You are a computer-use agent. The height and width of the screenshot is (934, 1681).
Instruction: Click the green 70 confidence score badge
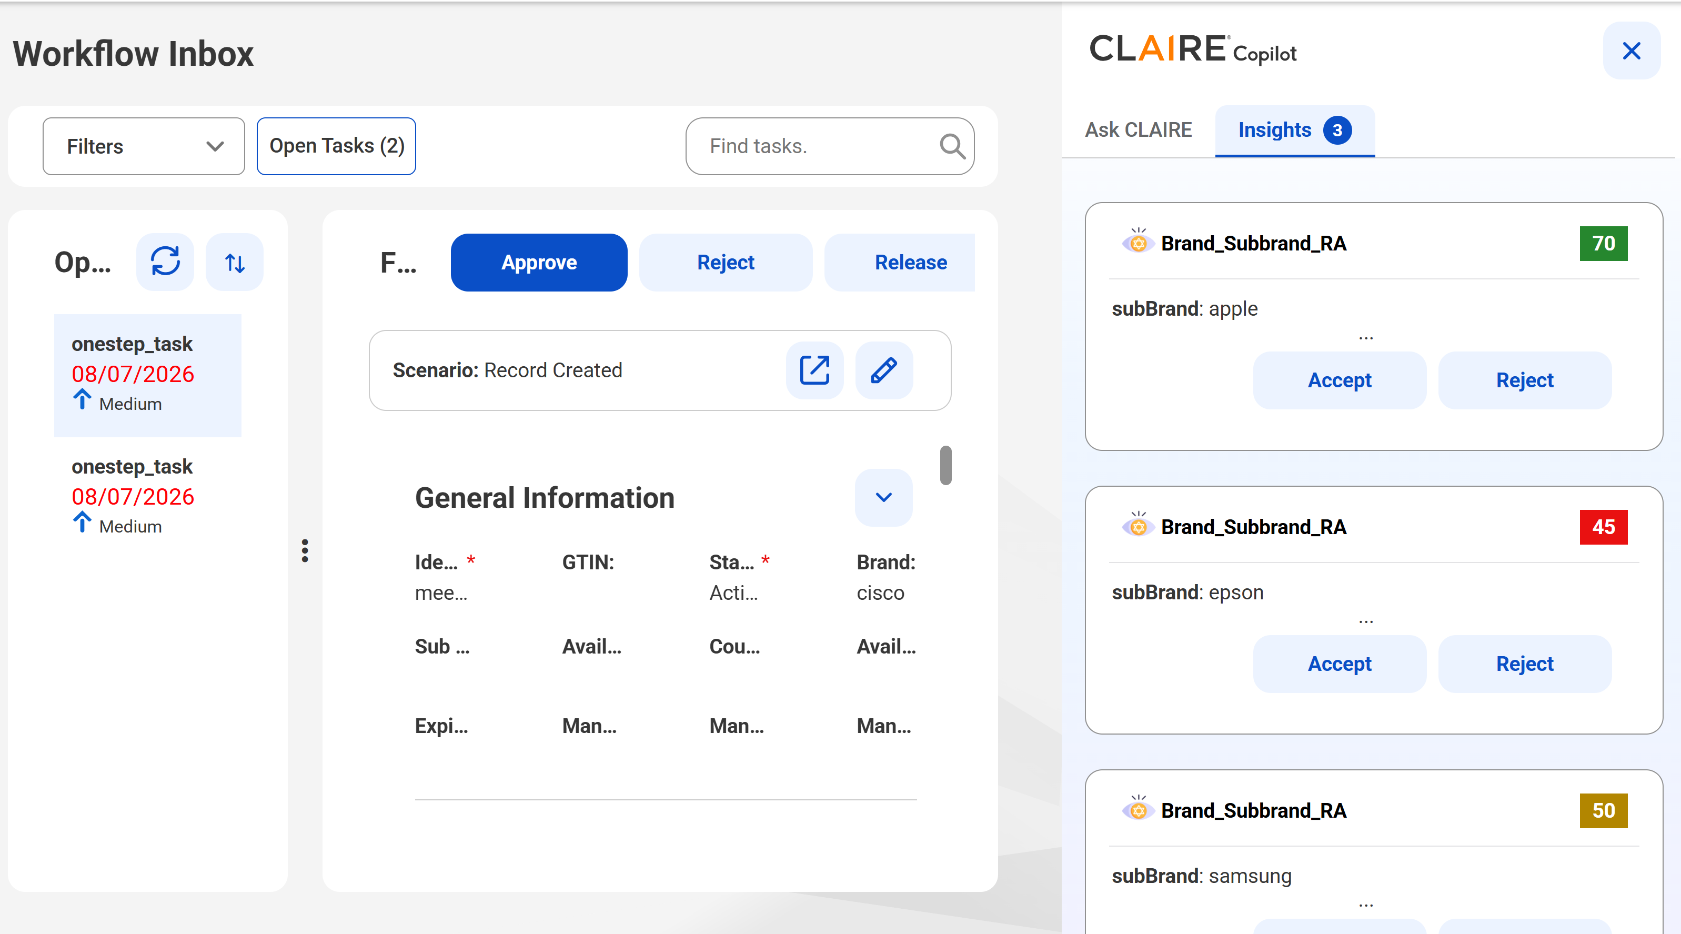(1603, 244)
